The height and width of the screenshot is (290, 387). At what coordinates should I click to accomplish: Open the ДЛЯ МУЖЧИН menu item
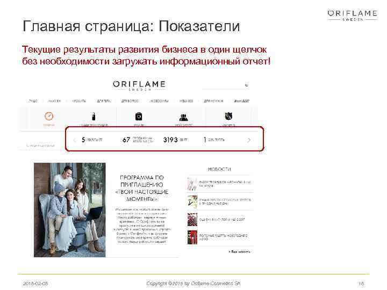click(x=213, y=101)
